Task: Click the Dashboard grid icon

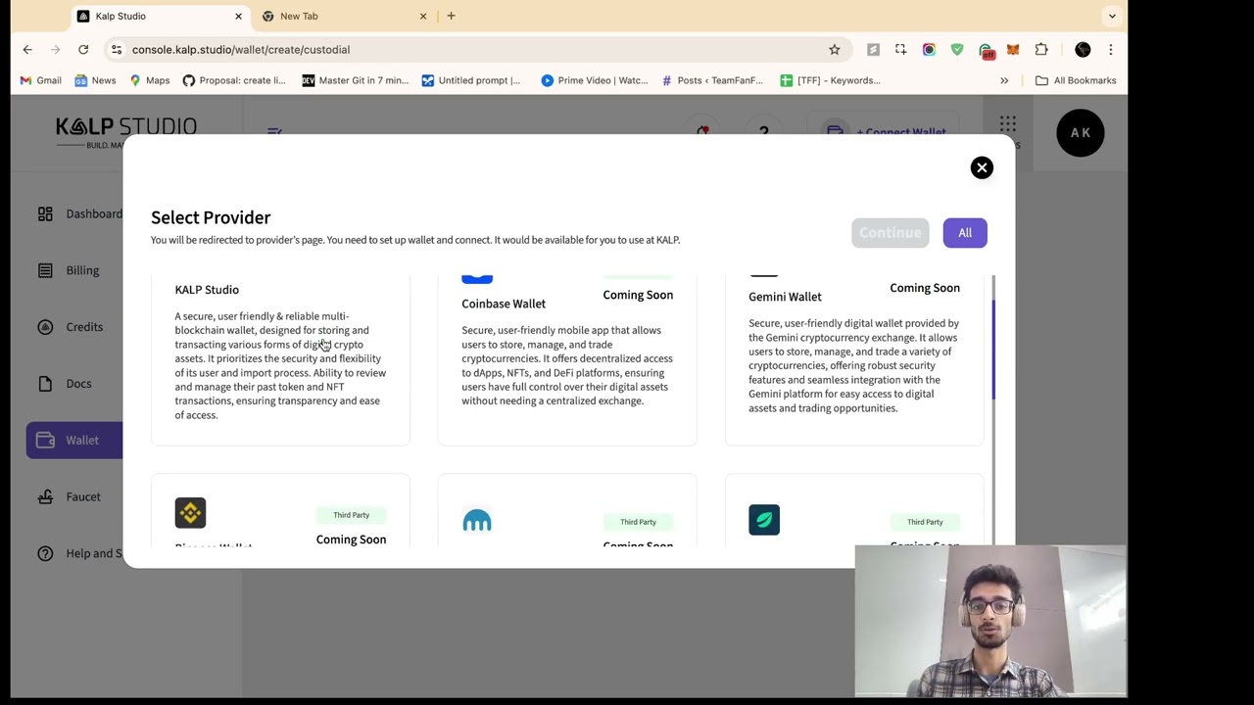Action: click(45, 213)
